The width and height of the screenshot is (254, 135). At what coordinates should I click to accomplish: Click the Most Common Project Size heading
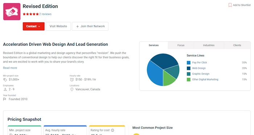(152, 128)
